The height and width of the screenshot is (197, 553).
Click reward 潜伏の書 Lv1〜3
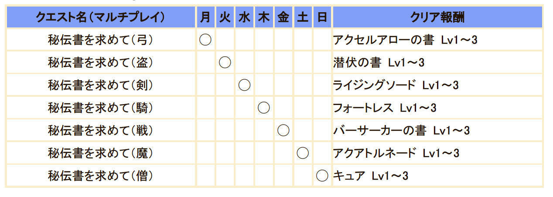[379, 63]
